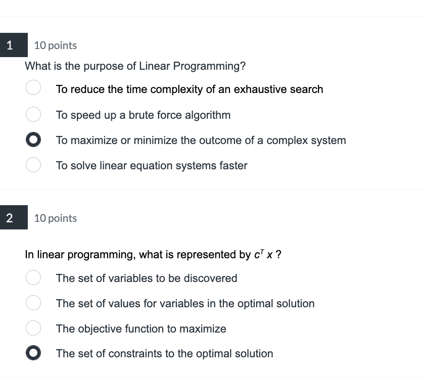Click answer text 'The objective function to maximize'
424x378 pixels.
[x=141, y=329]
